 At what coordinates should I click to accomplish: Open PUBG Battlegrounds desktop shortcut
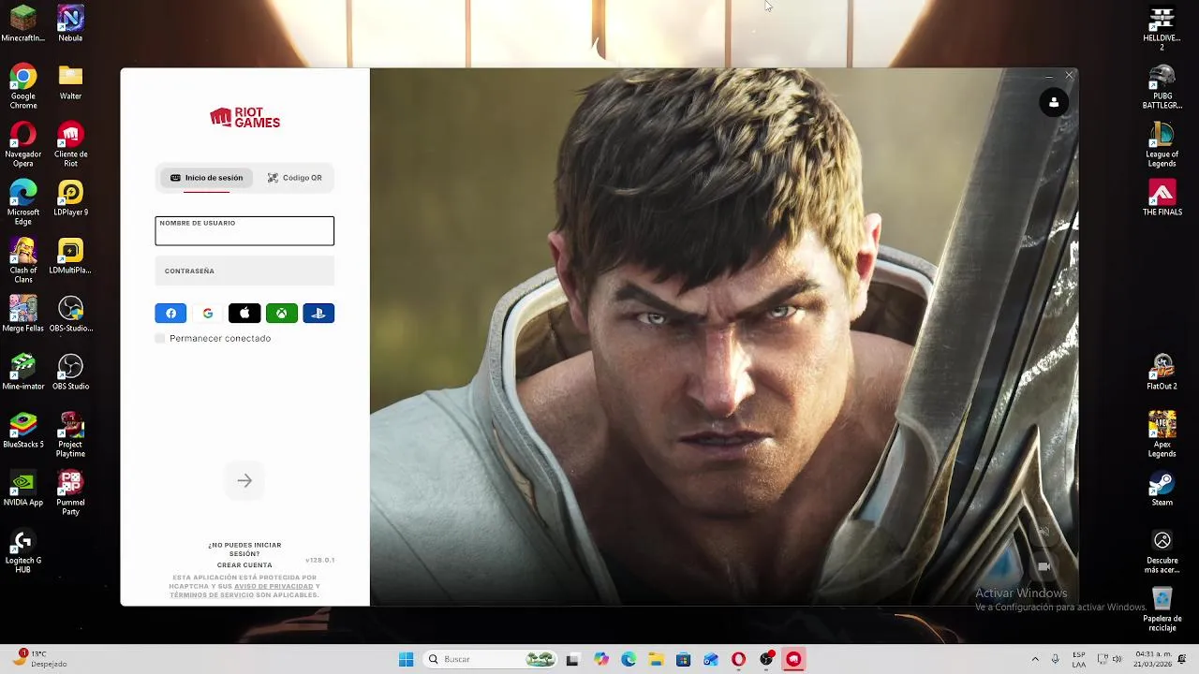pyautogui.click(x=1162, y=87)
